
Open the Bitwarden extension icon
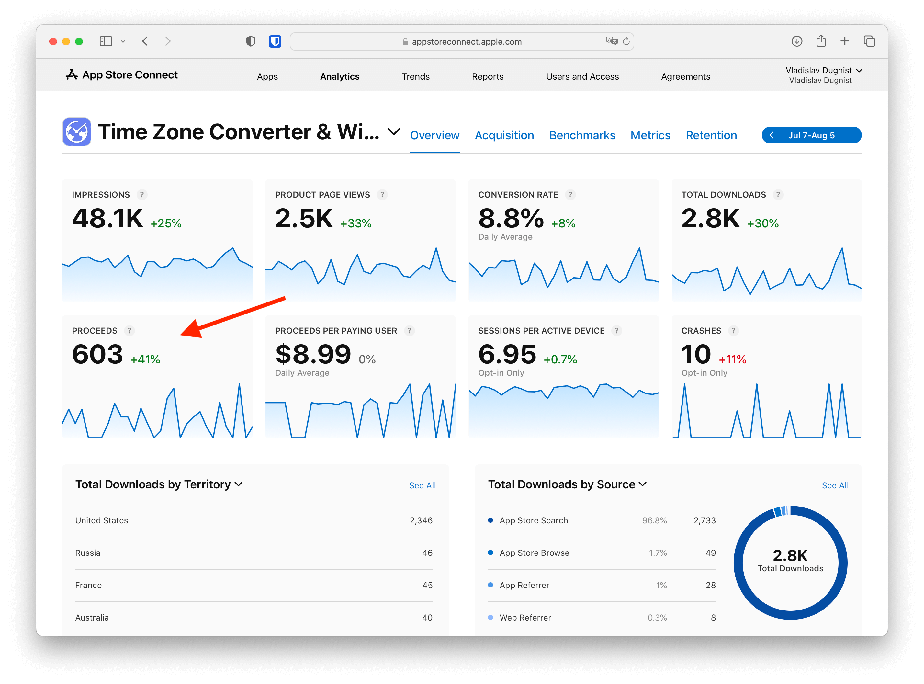point(275,41)
